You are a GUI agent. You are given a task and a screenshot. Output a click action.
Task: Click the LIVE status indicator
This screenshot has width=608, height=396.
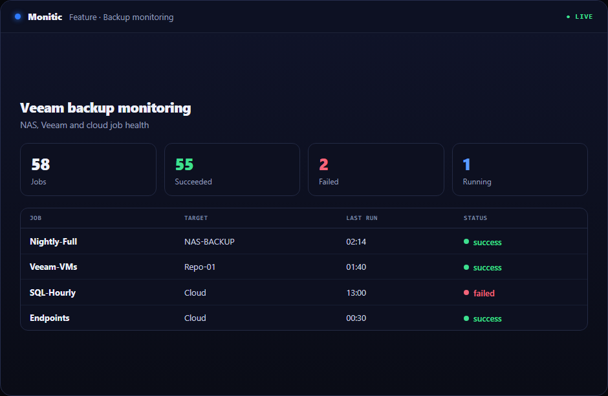point(580,17)
